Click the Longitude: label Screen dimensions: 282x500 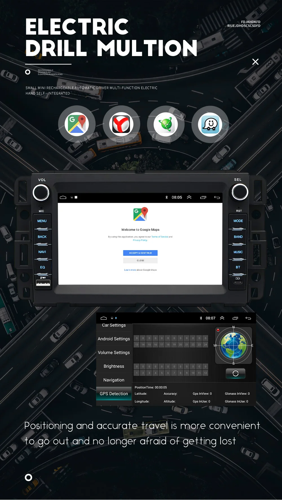click(142, 402)
